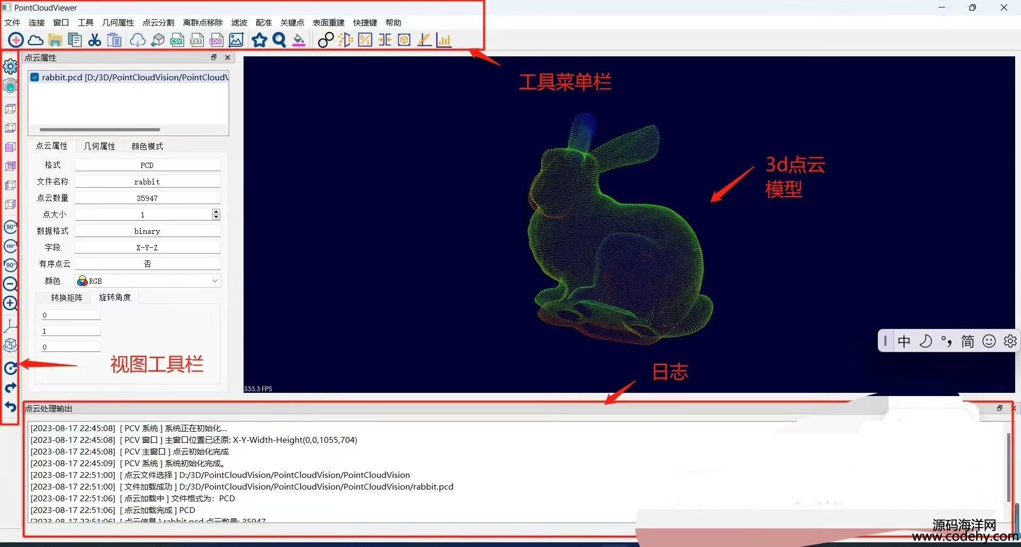Open the 配准 menu
The width and height of the screenshot is (1021, 547).
[x=264, y=22]
